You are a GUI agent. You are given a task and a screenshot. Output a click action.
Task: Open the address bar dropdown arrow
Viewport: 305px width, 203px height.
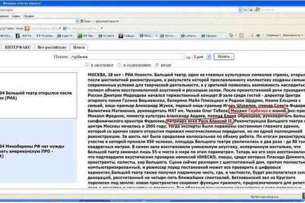tap(240, 10)
